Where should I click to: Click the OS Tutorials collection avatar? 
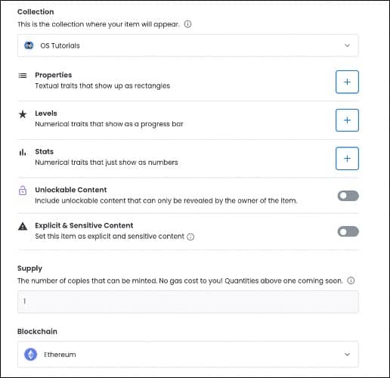pyautogui.click(x=29, y=45)
